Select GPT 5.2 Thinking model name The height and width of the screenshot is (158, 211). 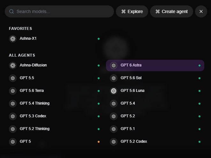point(34,129)
